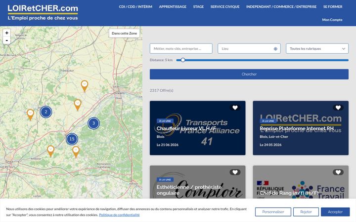Screen dimensions: 356x222
Task: Click the Chercher search button
Action: click(x=249, y=74)
